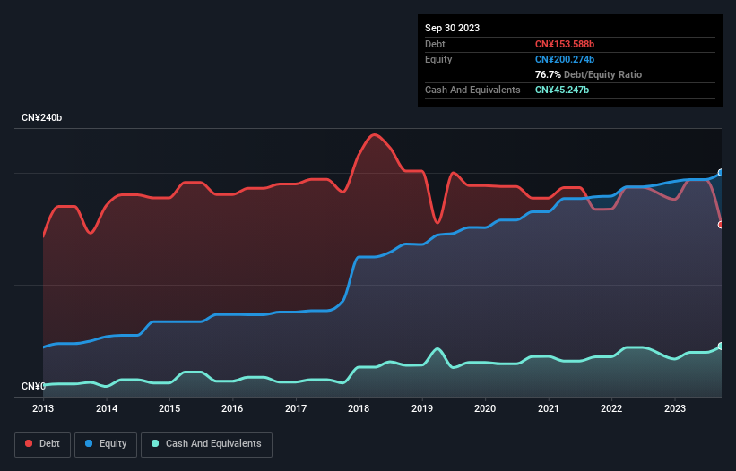This screenshot has height=471, width=736.
Task: Click Cash And Equivalents label in tooltip
Action: pos(472,90)
